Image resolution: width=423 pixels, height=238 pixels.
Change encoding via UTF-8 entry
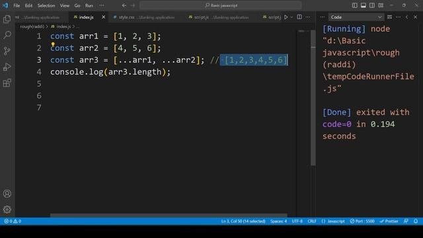point(297,221)
